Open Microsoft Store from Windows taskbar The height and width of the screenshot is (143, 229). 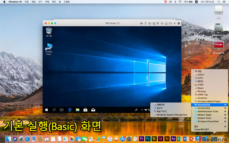click(85, 110)
